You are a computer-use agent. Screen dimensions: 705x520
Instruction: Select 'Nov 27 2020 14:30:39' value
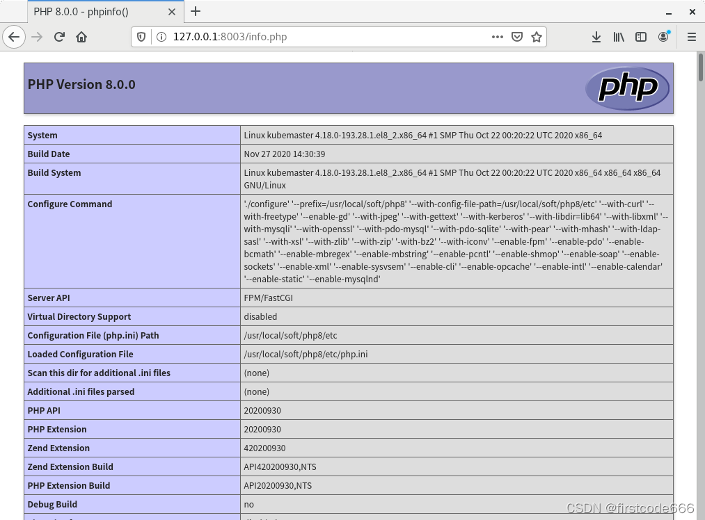(285, 154)
